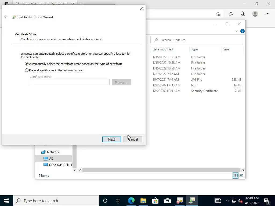
Task: Select folder dated 1/27/2022 7:12 AM
Action: tap(197, 74)
